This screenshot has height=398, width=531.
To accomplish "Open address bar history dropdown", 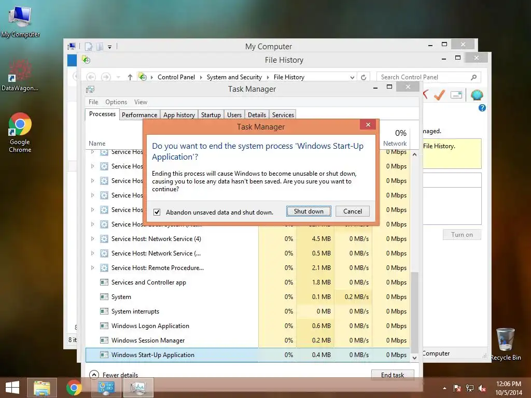I will pos(352,78).
